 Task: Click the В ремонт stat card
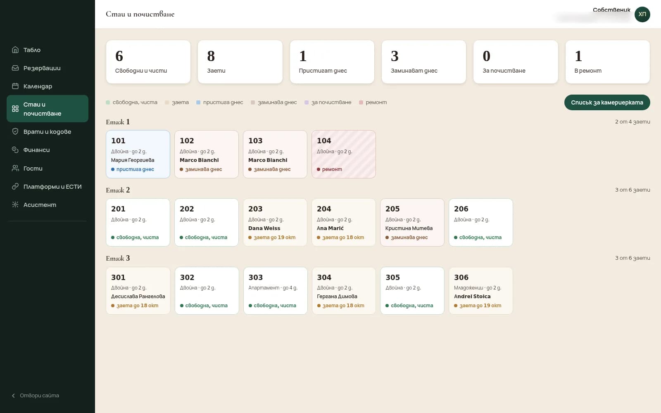click(x=608, y=62)
